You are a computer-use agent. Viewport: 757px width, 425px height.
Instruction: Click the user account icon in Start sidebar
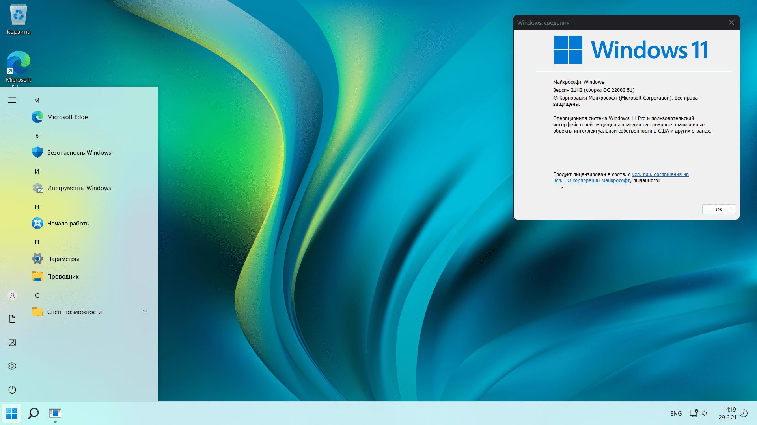pos(12,295)
